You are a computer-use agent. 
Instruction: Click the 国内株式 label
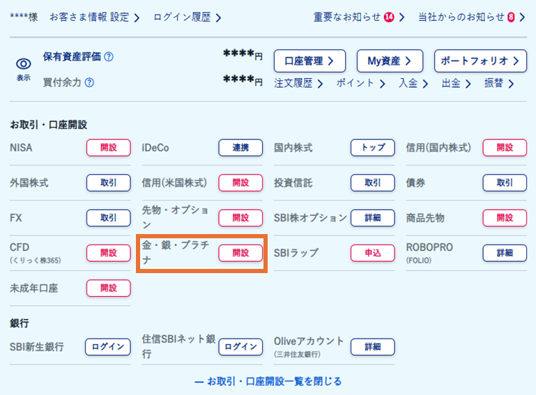pyautogui.click(x=293, y=148)
